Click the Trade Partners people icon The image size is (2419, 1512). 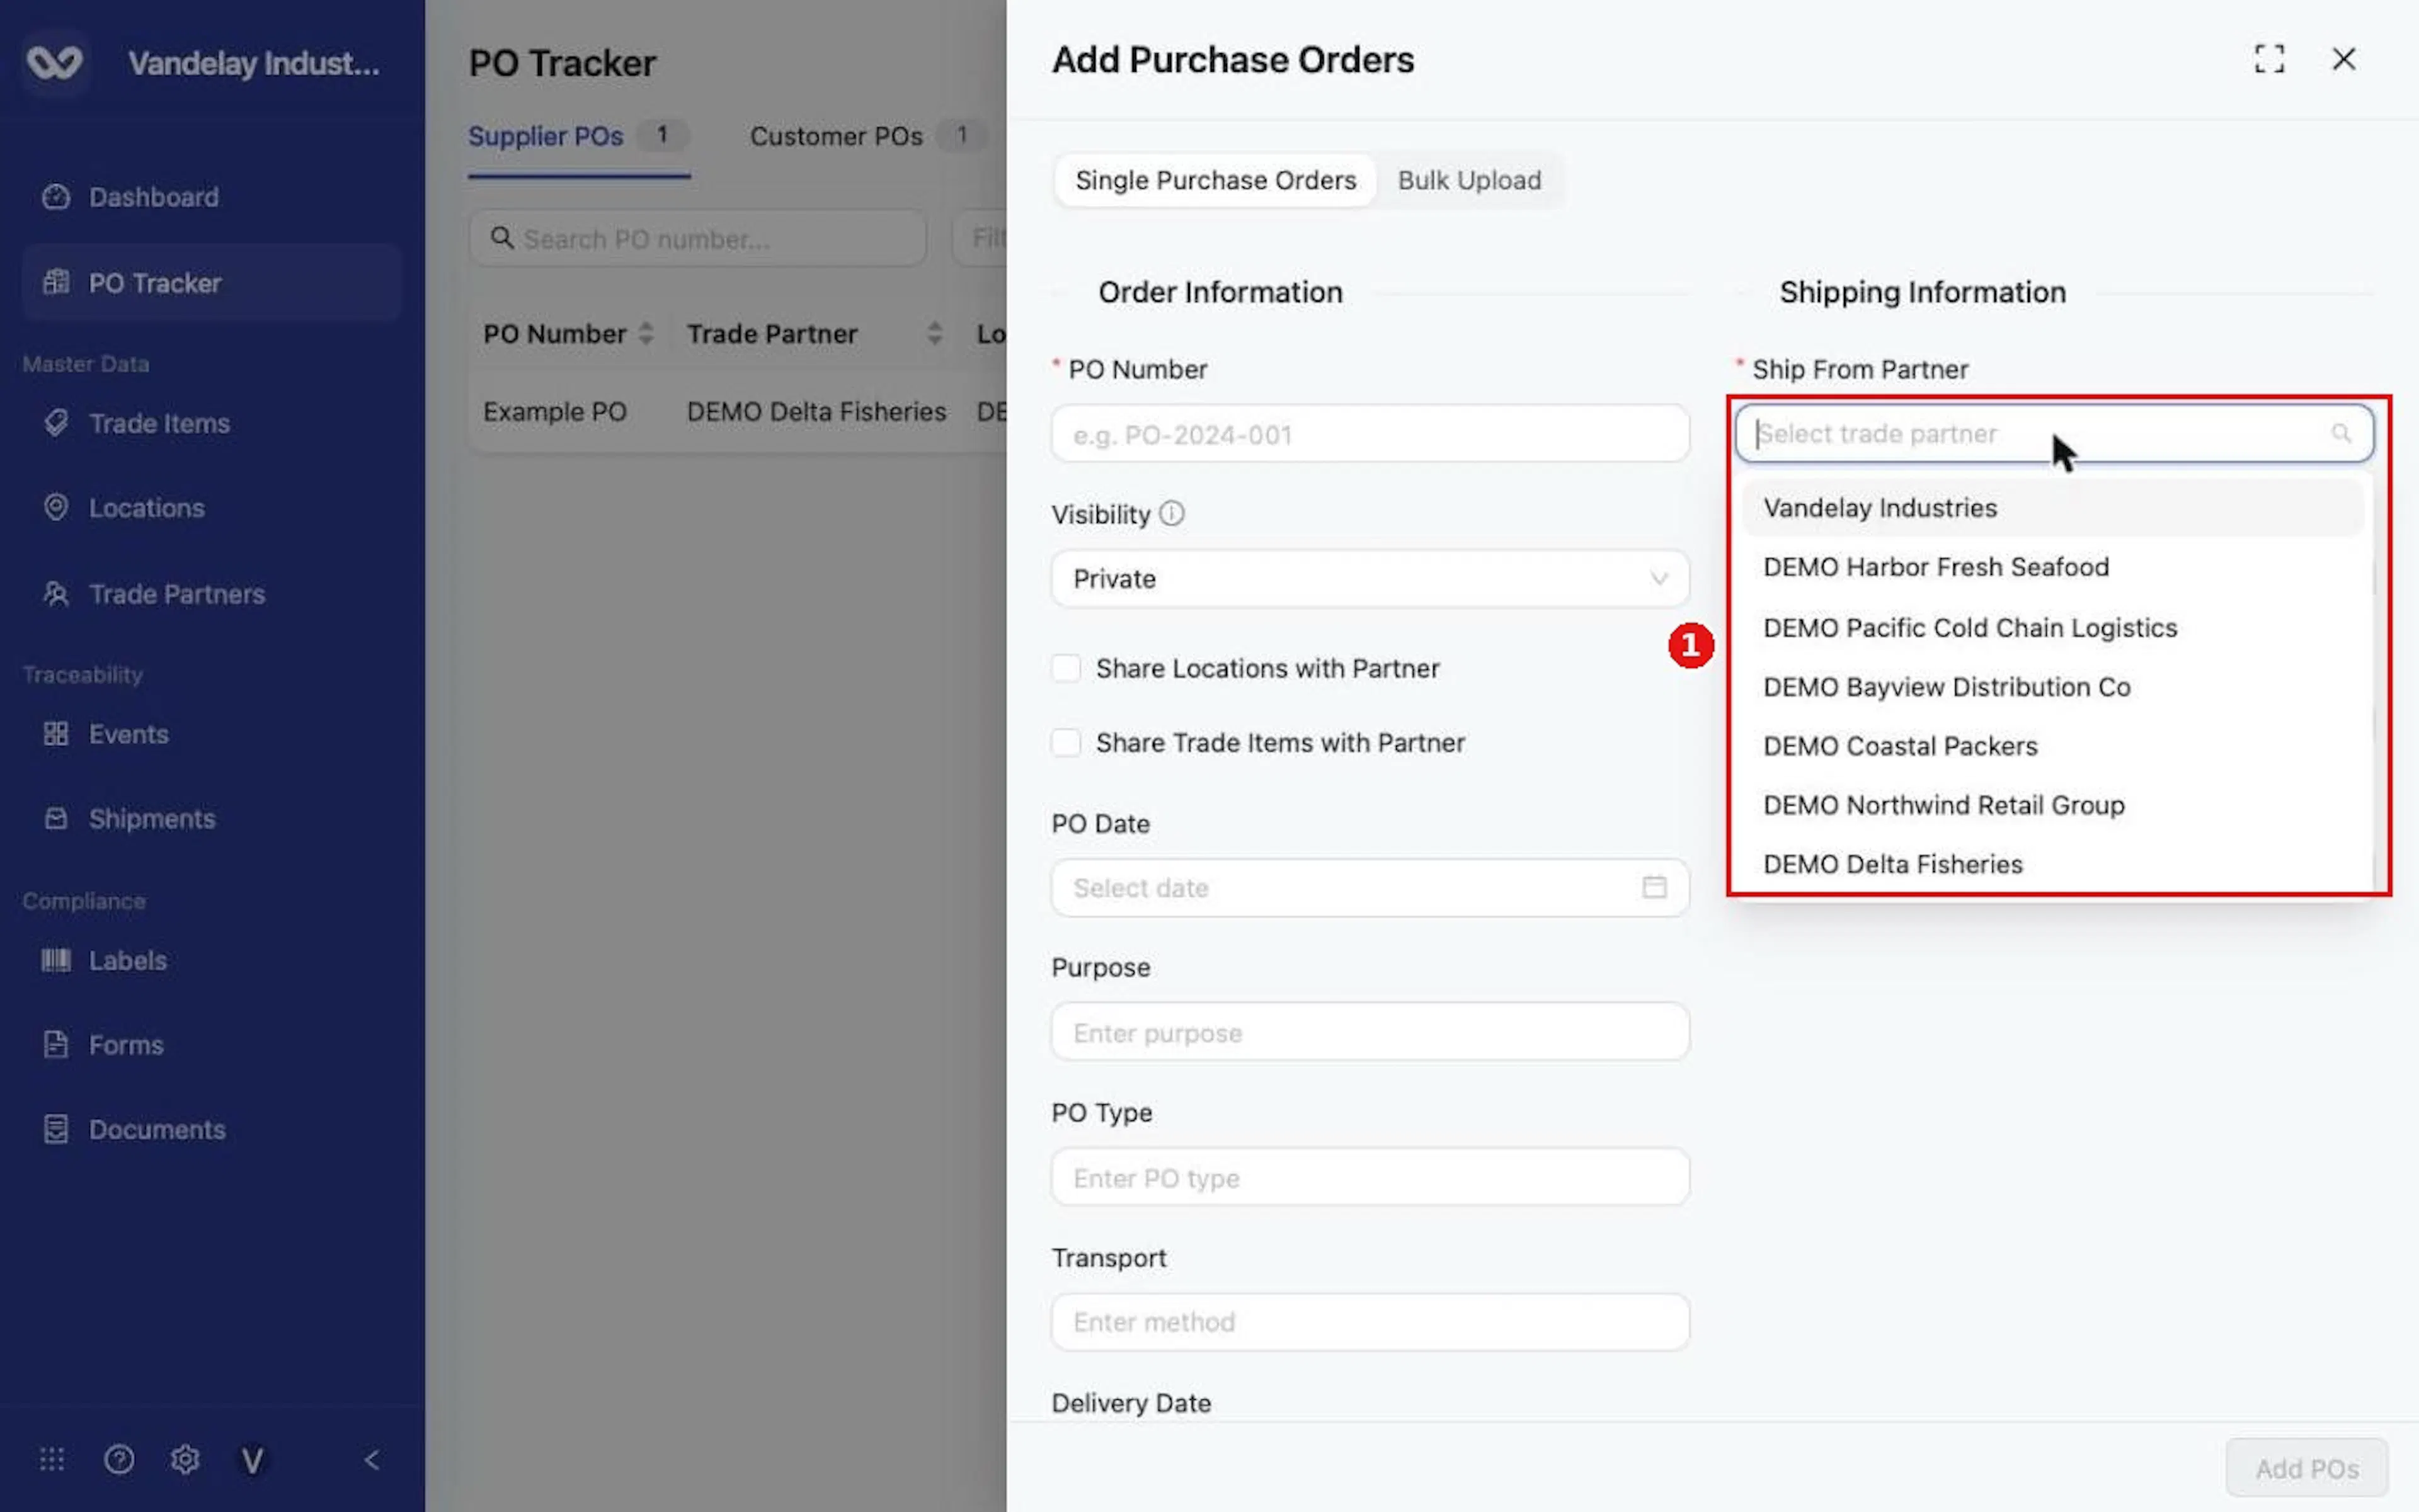click(x=56, y=594)
